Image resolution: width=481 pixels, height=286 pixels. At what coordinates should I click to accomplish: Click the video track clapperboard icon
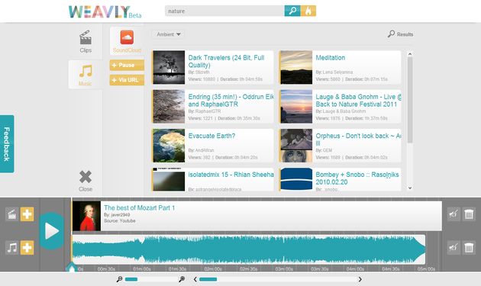[11, 214]
